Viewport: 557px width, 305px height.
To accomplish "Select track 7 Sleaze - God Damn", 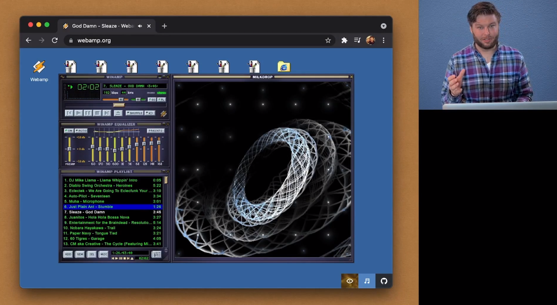I will 112,212.
